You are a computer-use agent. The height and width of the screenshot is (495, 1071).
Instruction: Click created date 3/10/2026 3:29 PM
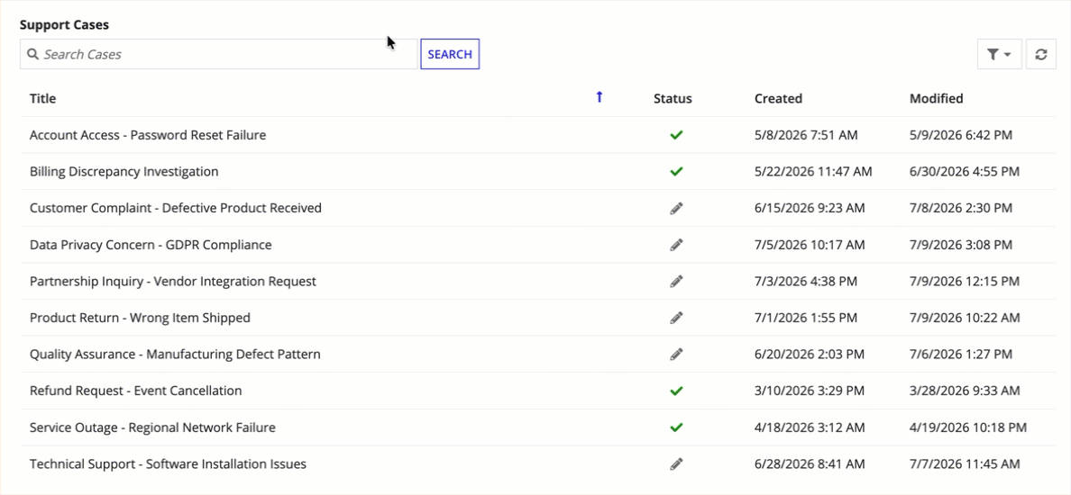point(810,391)
